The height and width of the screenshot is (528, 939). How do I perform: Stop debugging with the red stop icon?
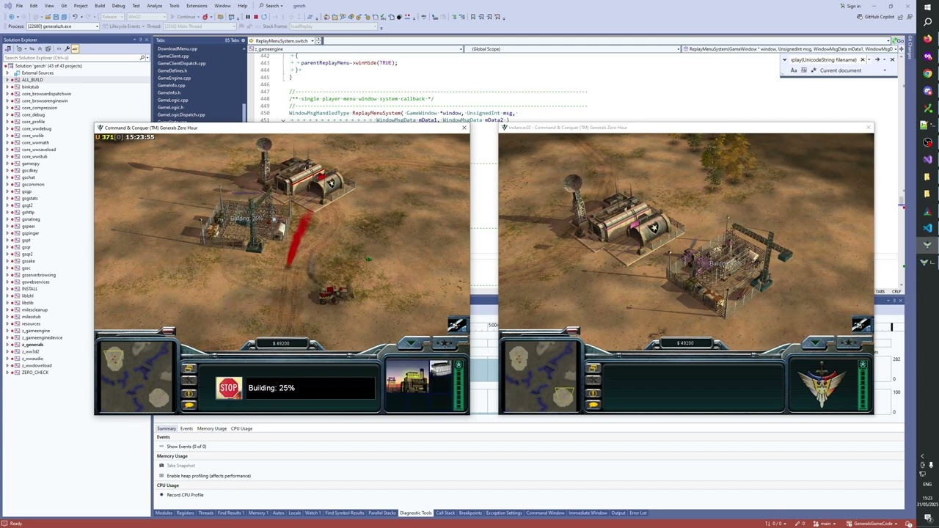[x=256, y=17]
